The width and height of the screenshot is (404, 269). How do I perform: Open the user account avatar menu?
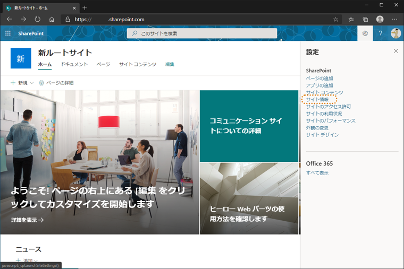[x=395, y=33]
